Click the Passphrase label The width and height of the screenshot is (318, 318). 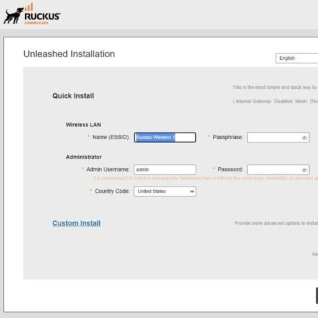228,137
